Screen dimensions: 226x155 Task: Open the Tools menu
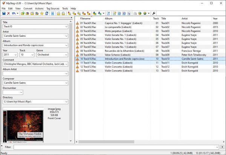point(65,9)
